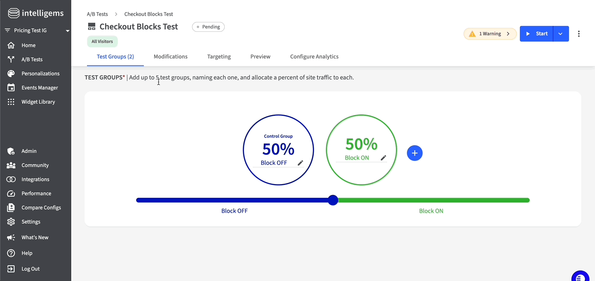595x281 pixels.
Task: Click the Widget Library grid icon
Action: pyautogui.click(x=11, y=102)
